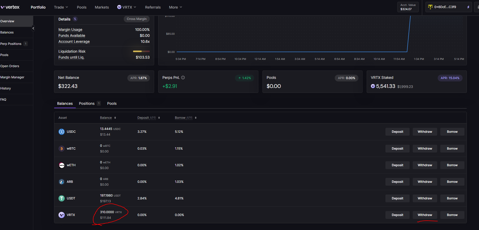Click the Vertex logo

[x=10, y=7]
